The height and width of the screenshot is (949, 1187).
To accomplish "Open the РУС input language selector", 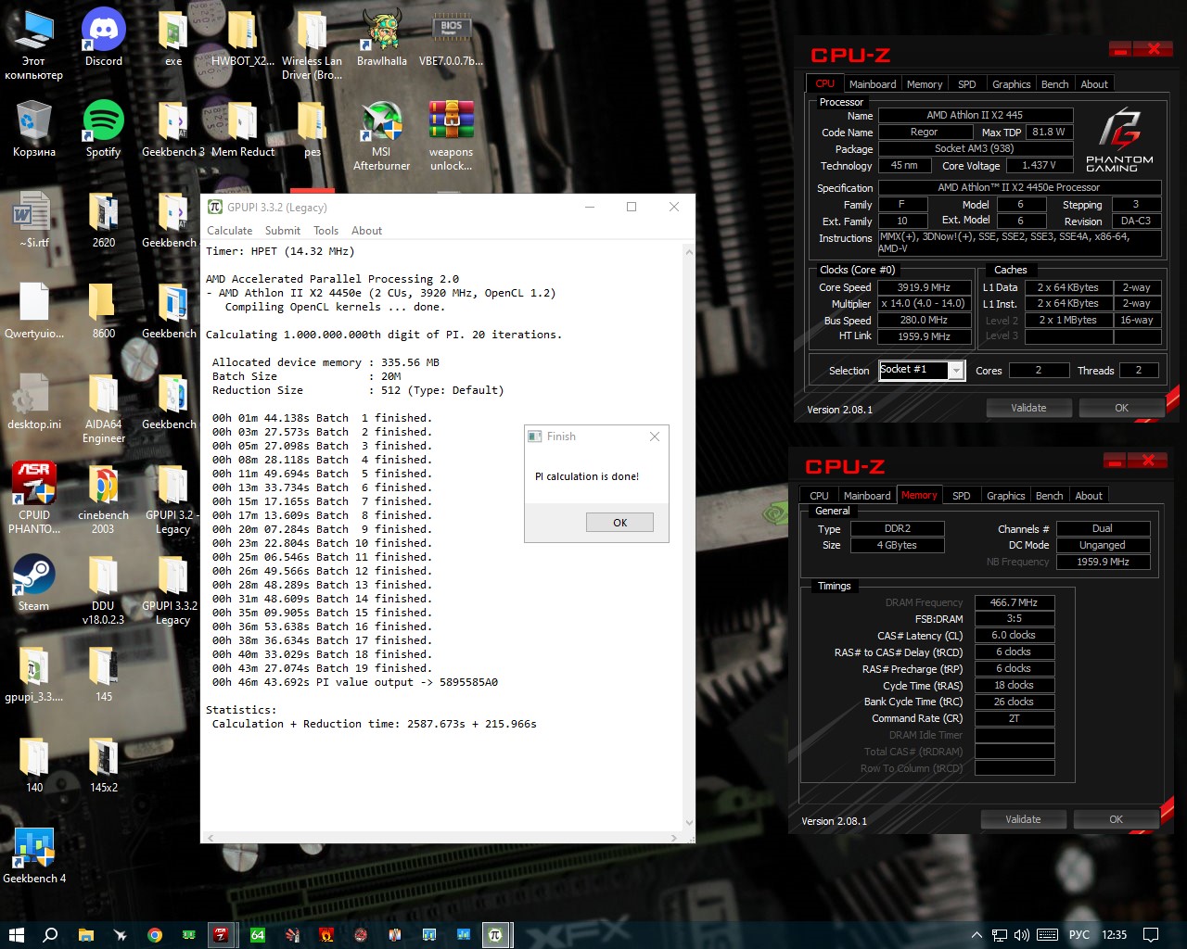I will click(1079, 935).
